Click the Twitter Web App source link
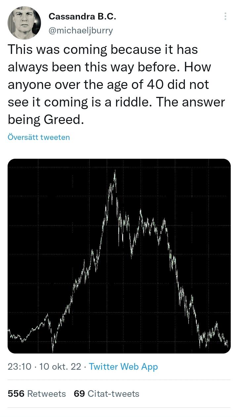Image resolution: width=238 pixels, height=417 pixels. coord(123,366)
